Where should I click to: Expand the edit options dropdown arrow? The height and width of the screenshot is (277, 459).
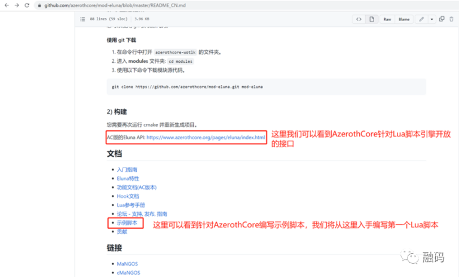pos(432,19)
